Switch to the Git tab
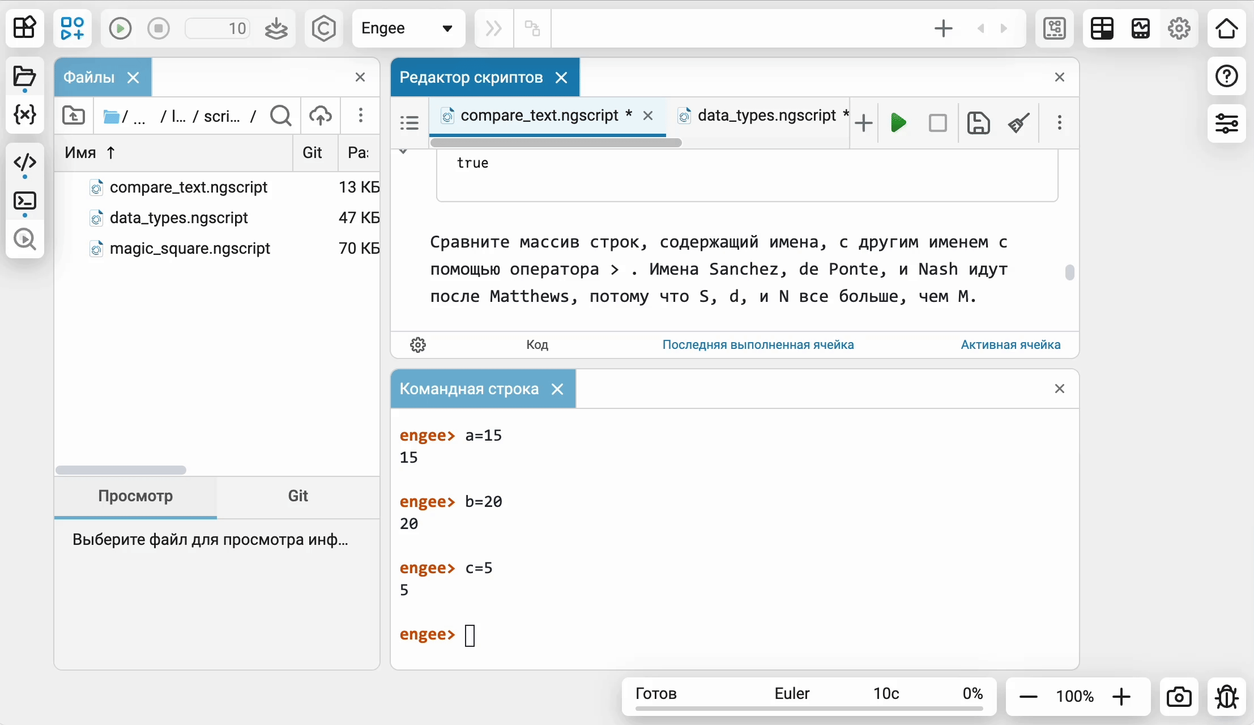 [298, 496]
